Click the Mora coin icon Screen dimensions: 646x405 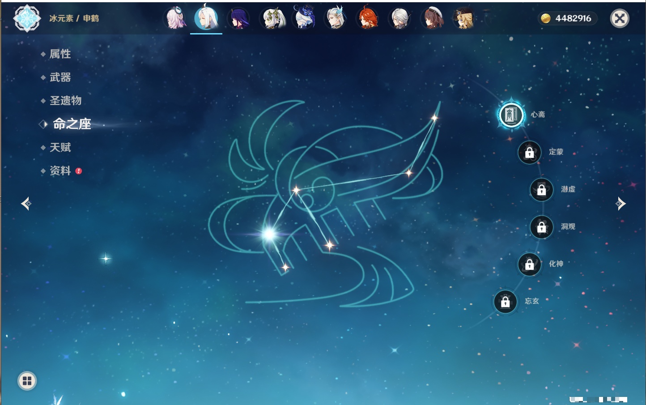[545, 18]
